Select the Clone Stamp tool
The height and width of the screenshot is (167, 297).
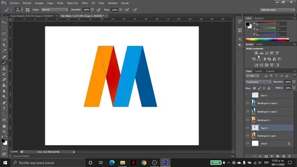(x=4, y=68)
